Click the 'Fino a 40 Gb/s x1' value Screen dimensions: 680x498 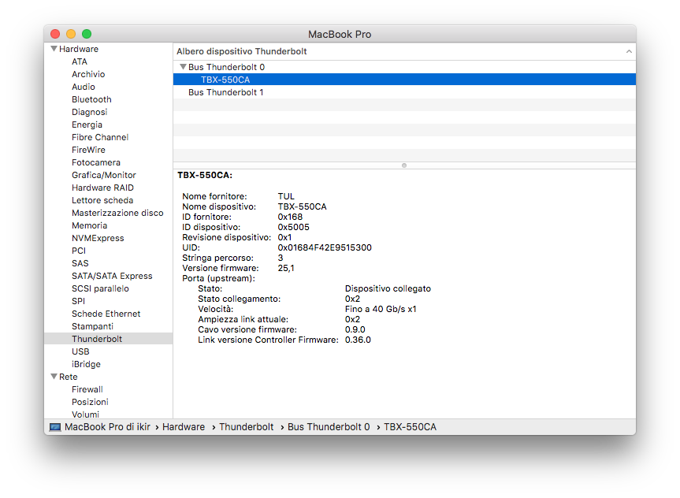pyautogui.click(x=381, y=309)
